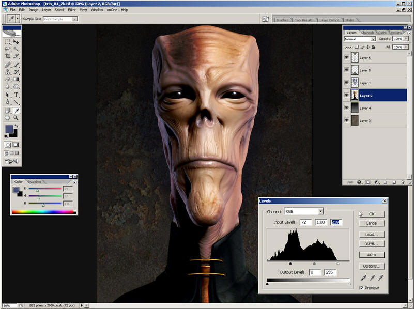This screenshot has height=309, width=414.
Task: Select the Brush tool
Action: coord(16,65)
